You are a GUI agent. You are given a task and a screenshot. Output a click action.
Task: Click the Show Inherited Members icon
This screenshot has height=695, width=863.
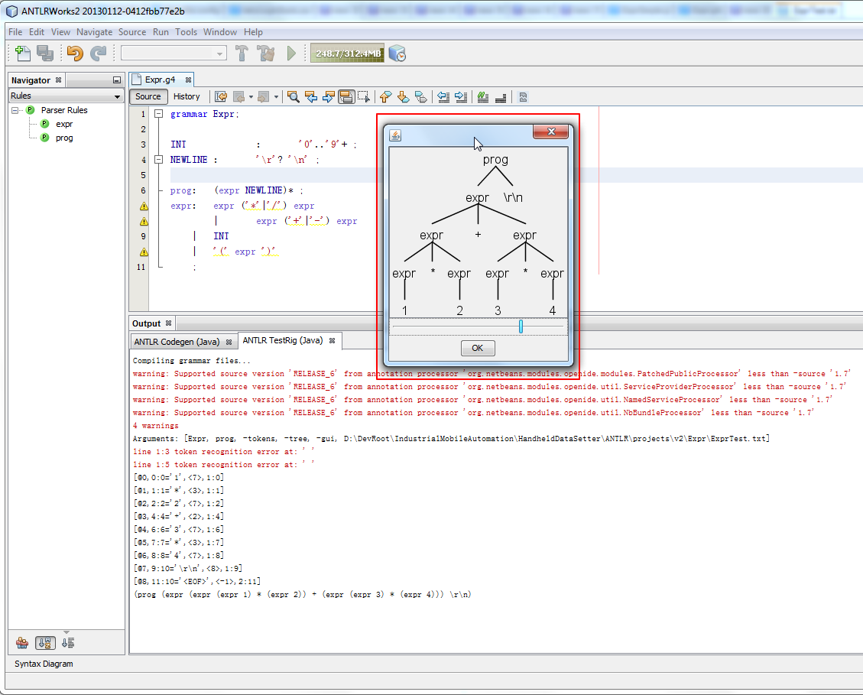(x=22, y=642)
